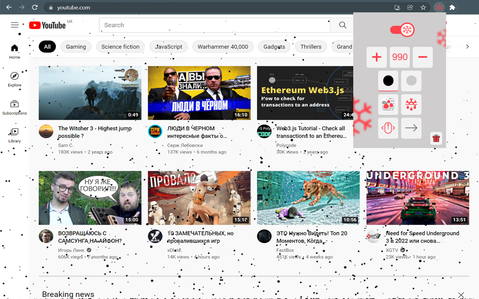This screenshot has height=299, width=479.
Task: Click the wind direction arrow button
Action: coord(411,128)
